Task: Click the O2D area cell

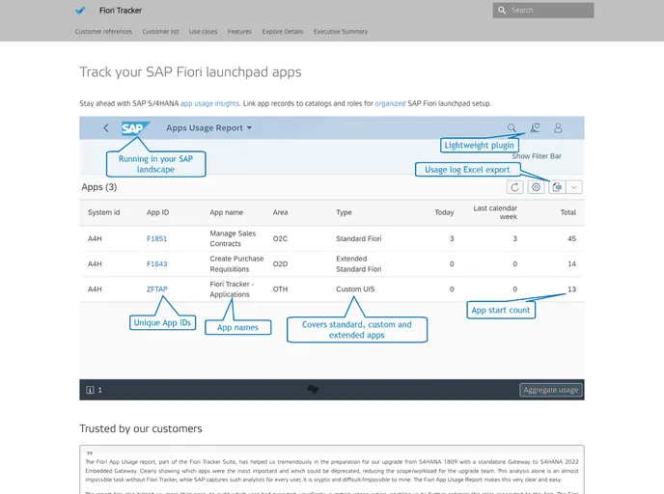Action: (280, 264)
